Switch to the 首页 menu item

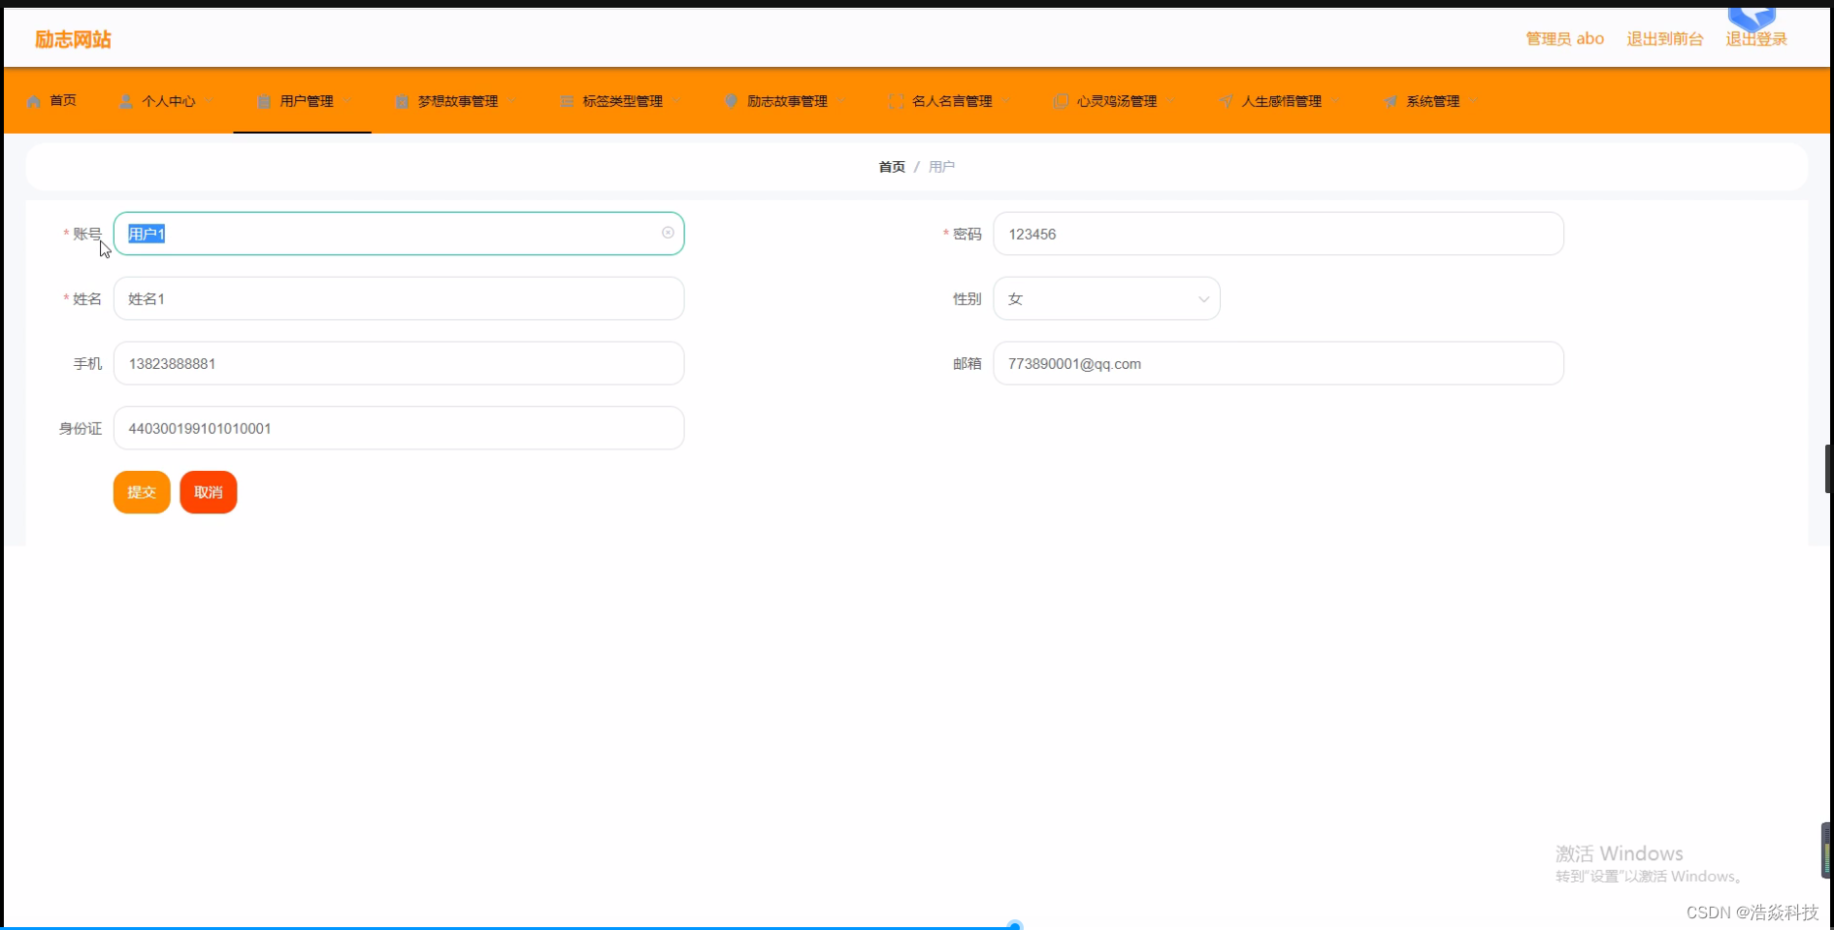61,100
